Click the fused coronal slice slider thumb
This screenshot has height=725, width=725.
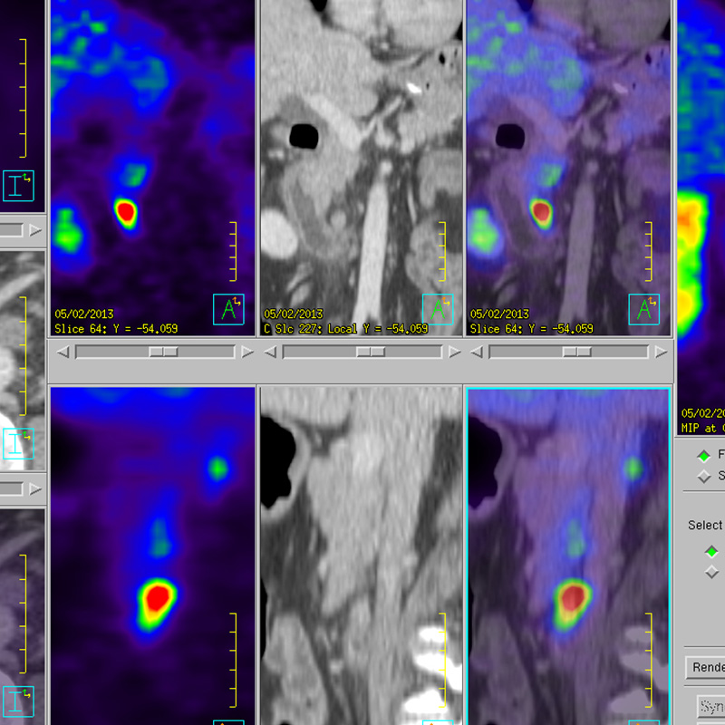pos(577,353)
